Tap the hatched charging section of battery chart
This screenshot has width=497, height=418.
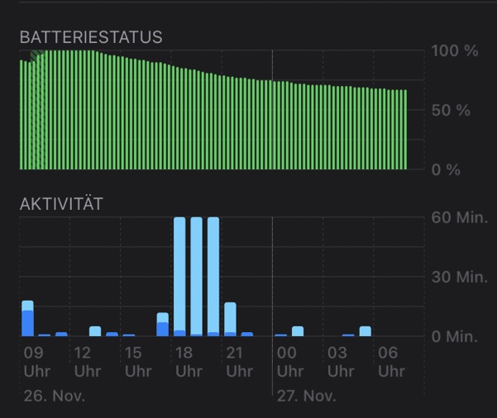(38, 110)
